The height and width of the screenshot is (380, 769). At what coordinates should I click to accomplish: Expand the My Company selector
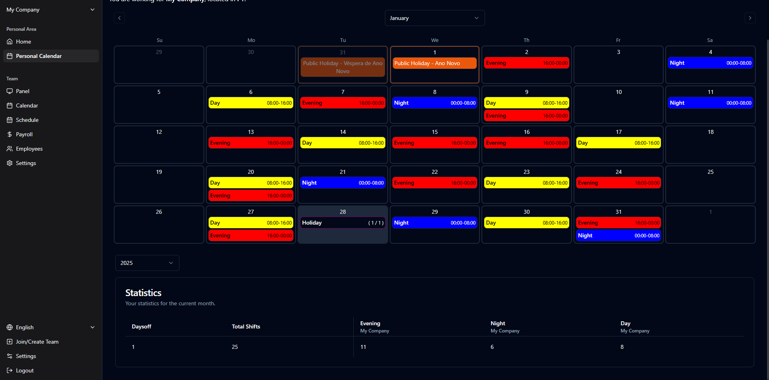click(x=51, y=10)
